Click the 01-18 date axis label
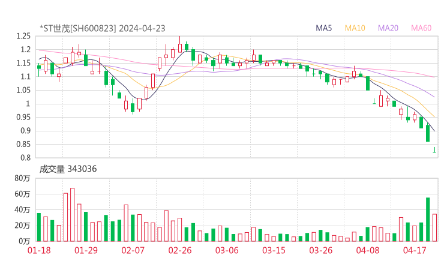The width and height of the screenshot is (444, 264). click(39, 250)
